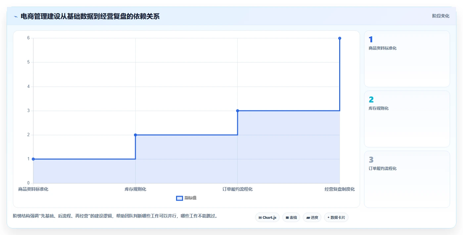The width and height of the screenshot is (463, 235).
Task: Click y-axis value 3
Action: pyautogui.click(x=28, y=111)
